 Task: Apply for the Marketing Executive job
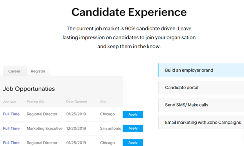pyautogui.click(x=133, y=128)
